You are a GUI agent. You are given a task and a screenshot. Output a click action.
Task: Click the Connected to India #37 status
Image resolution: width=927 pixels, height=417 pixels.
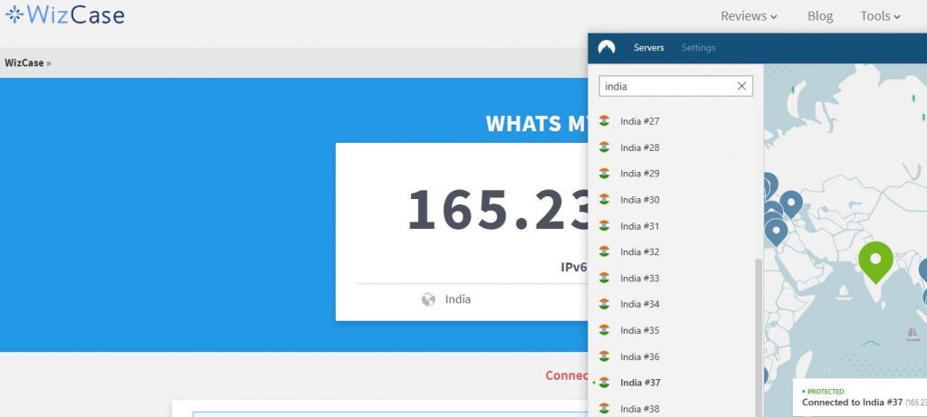tap(852, 403)
